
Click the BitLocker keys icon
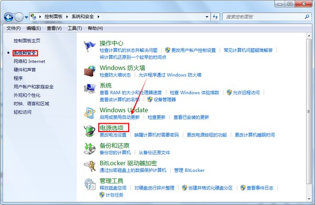pos(90,166)
